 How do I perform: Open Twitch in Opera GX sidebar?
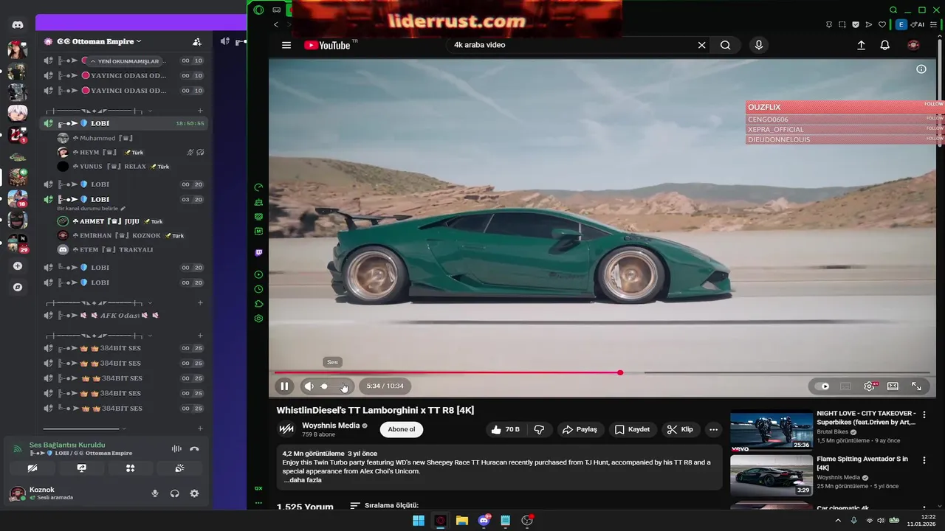[x=258, y=253]
